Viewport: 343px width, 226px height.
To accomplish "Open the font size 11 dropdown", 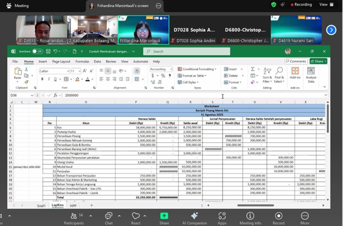I will [x=79, y=71].
